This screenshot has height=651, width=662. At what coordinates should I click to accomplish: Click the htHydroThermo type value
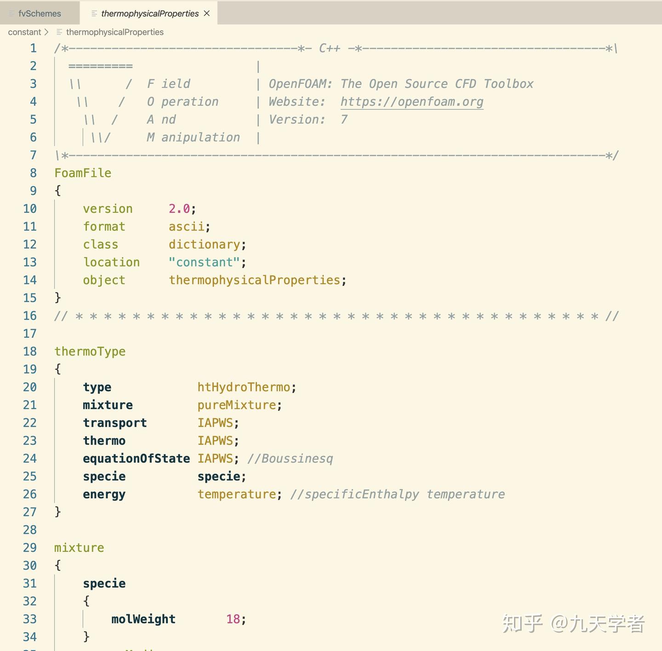[x=244, y=387]
